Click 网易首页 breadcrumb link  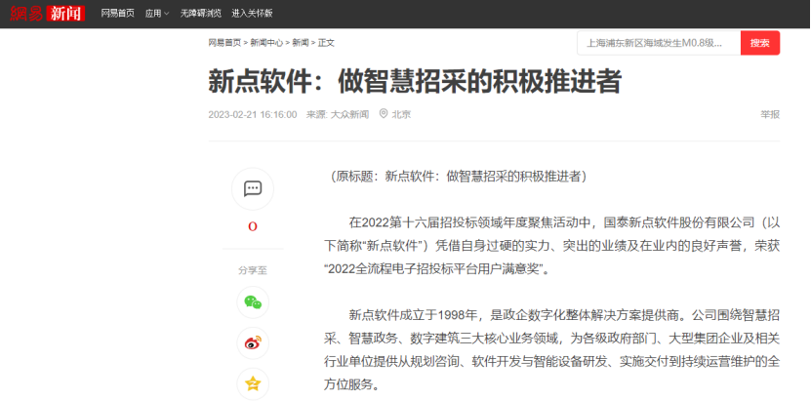tap(224, 43)
